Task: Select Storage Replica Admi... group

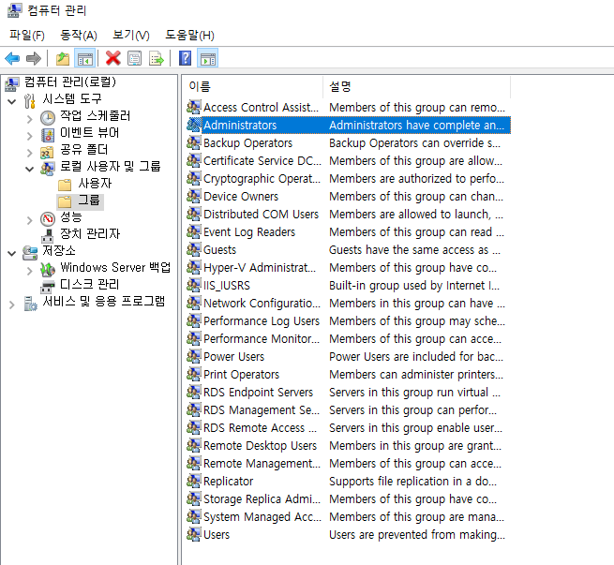Action: 262,498
